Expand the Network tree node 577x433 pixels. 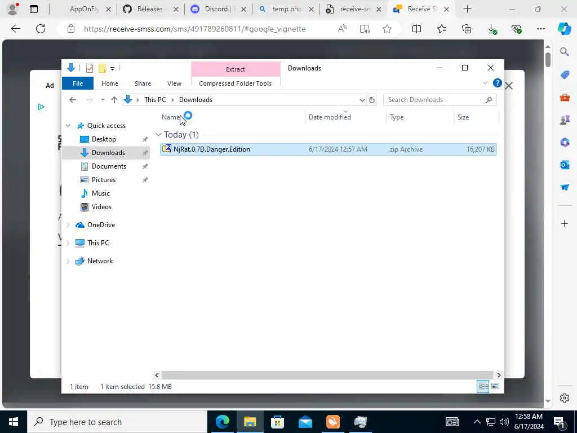pos(68,261)
